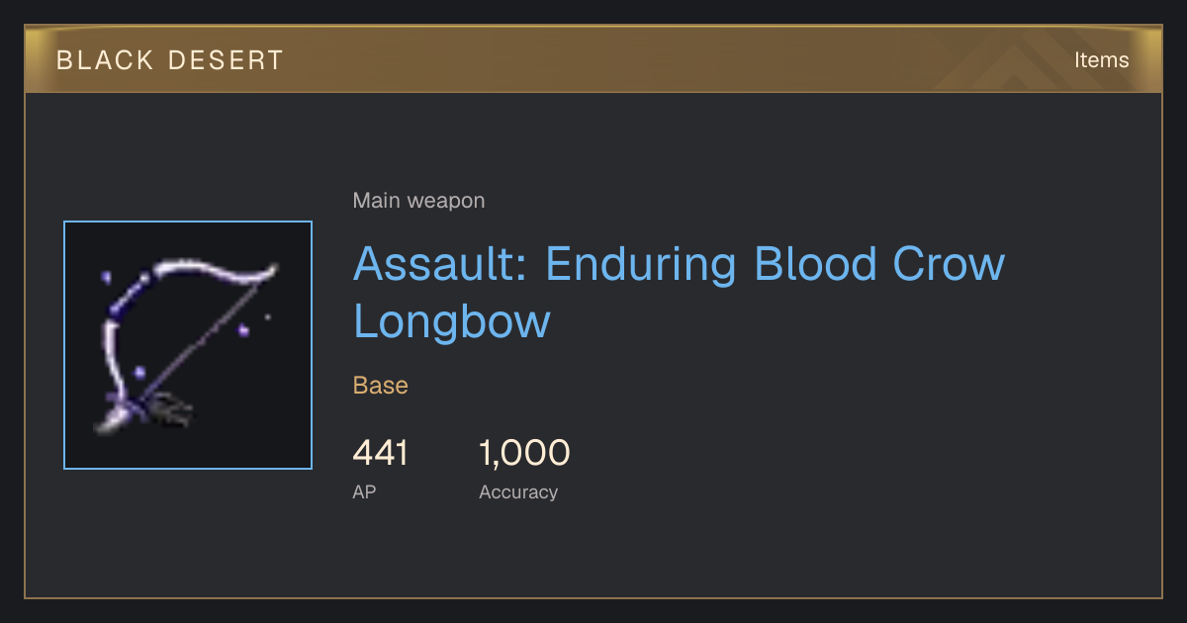1187x623 pixels.
Task: Click the 441 attack power value
Action: coord(380,453)
